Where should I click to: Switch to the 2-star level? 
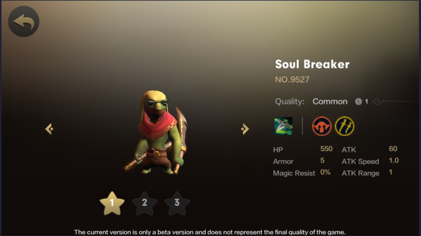tap(144, 203)
